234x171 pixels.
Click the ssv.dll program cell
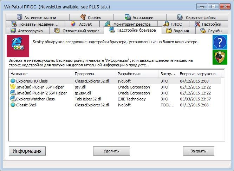[x=80, y=87]
